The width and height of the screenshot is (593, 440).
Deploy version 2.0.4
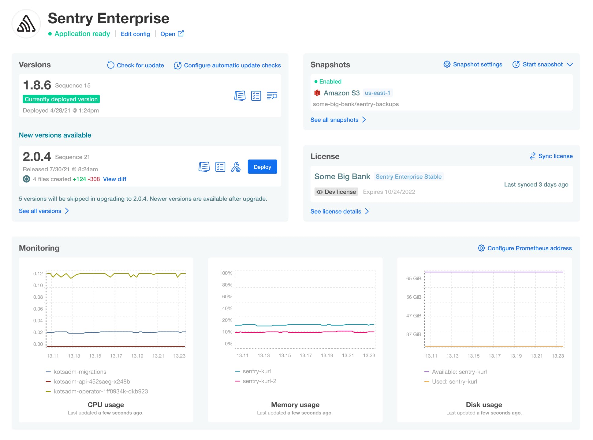point(263,167)
